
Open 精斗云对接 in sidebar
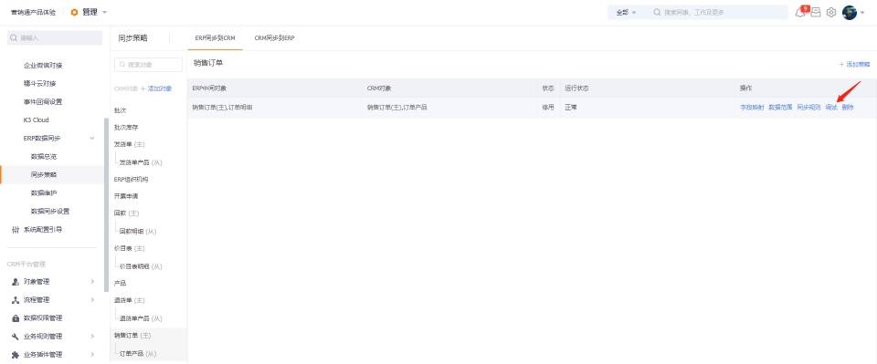pyautogui.click(x=39, y=84)
